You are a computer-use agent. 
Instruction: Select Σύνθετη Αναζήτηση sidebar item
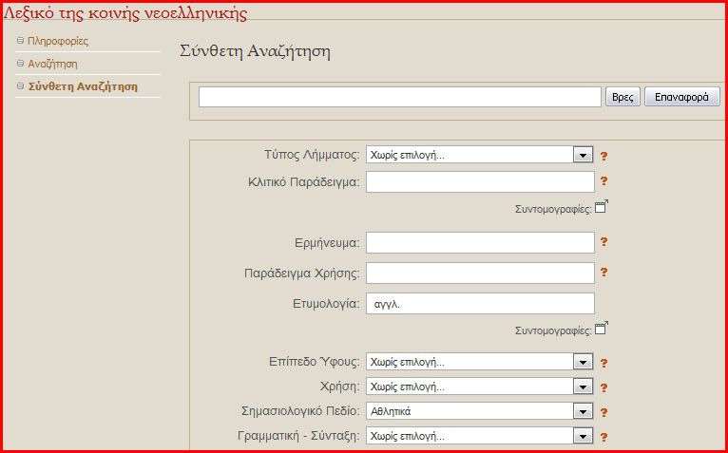tap(83, 86)
